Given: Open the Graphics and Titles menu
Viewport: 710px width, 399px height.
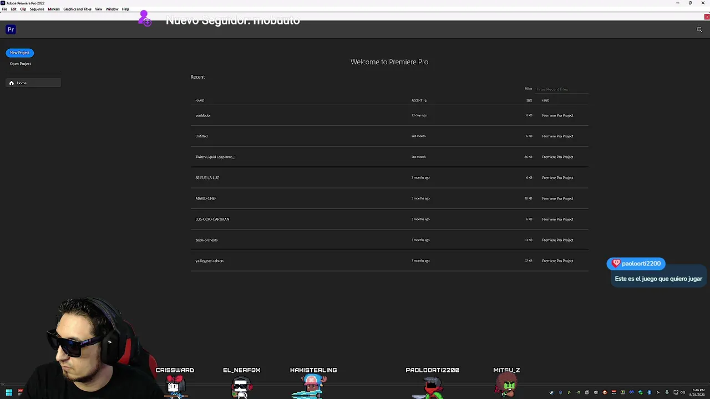Looking at the screenshot, I should [x=77, y=9].
